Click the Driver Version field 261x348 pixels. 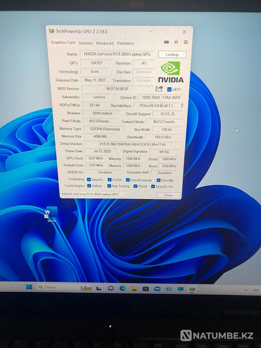(x=133, y=144)
